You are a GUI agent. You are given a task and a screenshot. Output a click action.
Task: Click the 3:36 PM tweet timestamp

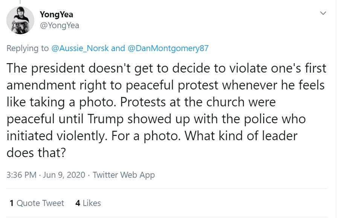pos(21,175)
